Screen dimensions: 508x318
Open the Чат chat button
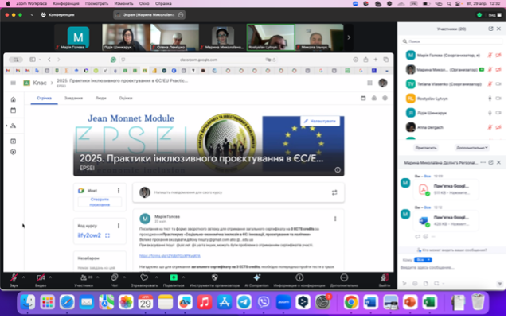coord(115,280)
